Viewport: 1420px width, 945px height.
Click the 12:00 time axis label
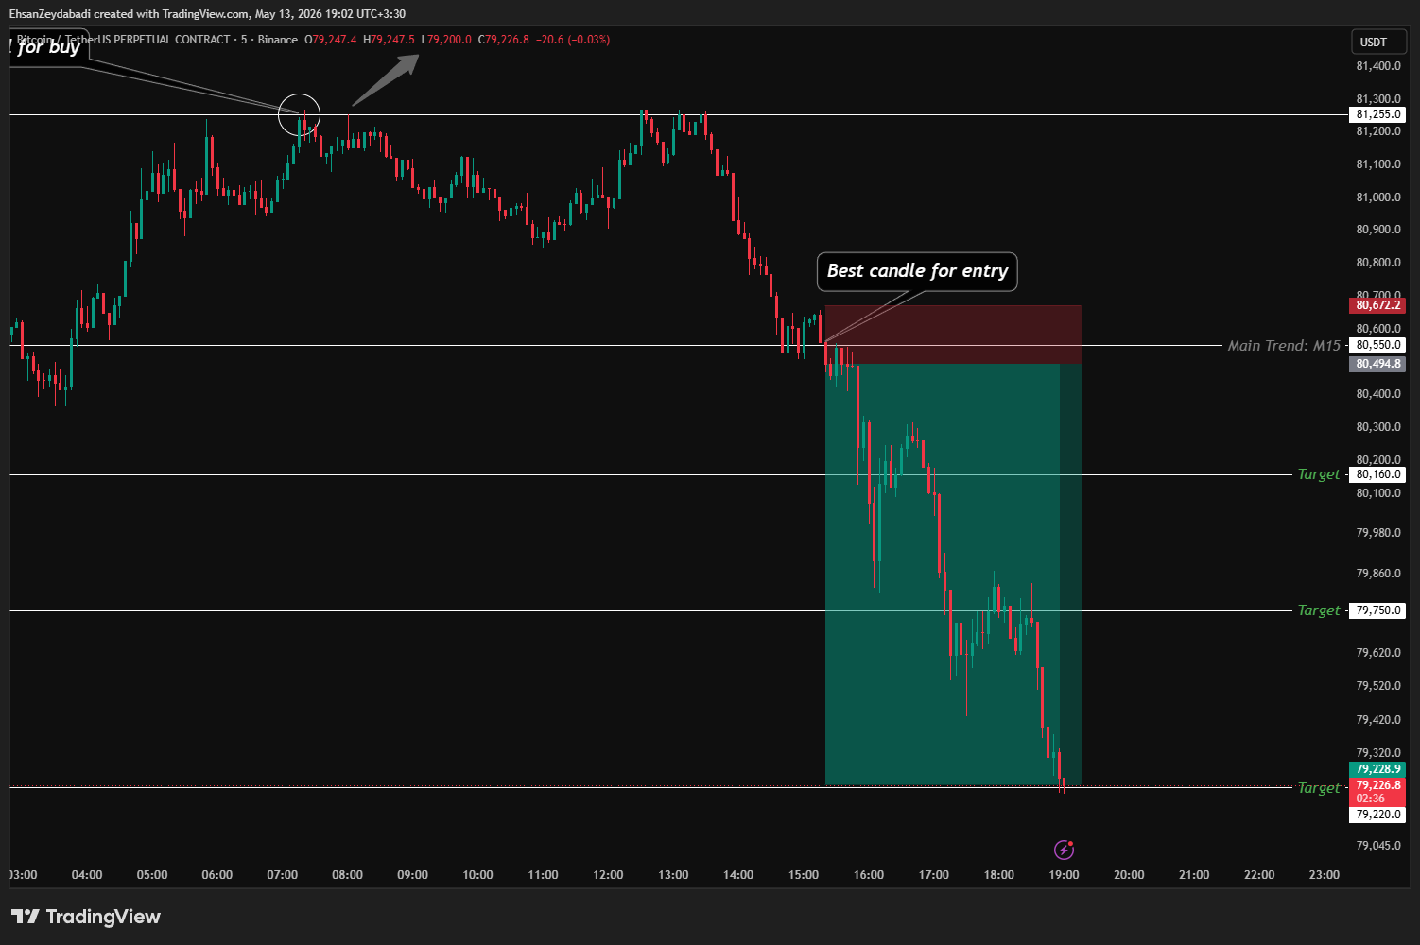click(x=608, y=875)
